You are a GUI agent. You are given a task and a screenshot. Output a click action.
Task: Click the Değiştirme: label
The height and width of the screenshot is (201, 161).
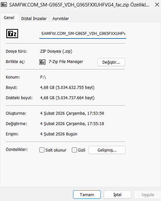[16, 124]
